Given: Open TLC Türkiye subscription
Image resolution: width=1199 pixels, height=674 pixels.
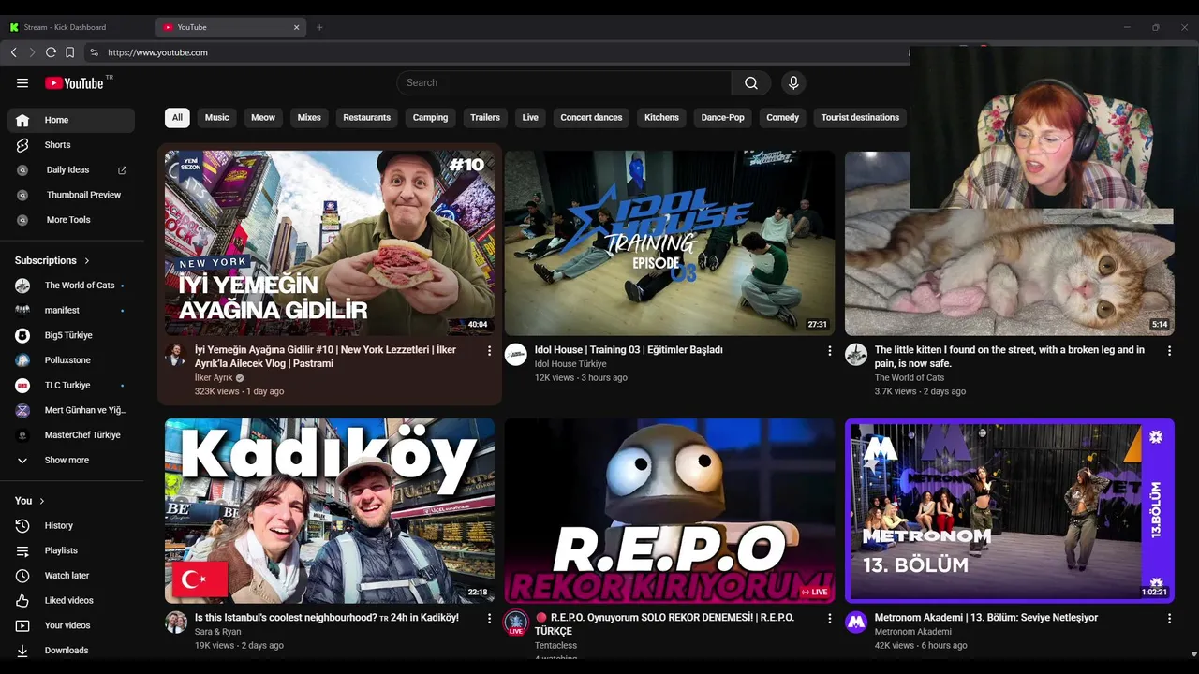Looking at the screenshot, I should [71, 385].
